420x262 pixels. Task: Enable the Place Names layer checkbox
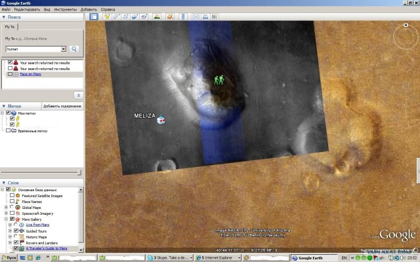[12, 201]
